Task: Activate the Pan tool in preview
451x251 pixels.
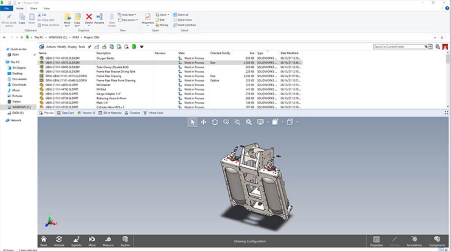Action: pos(204,122)
